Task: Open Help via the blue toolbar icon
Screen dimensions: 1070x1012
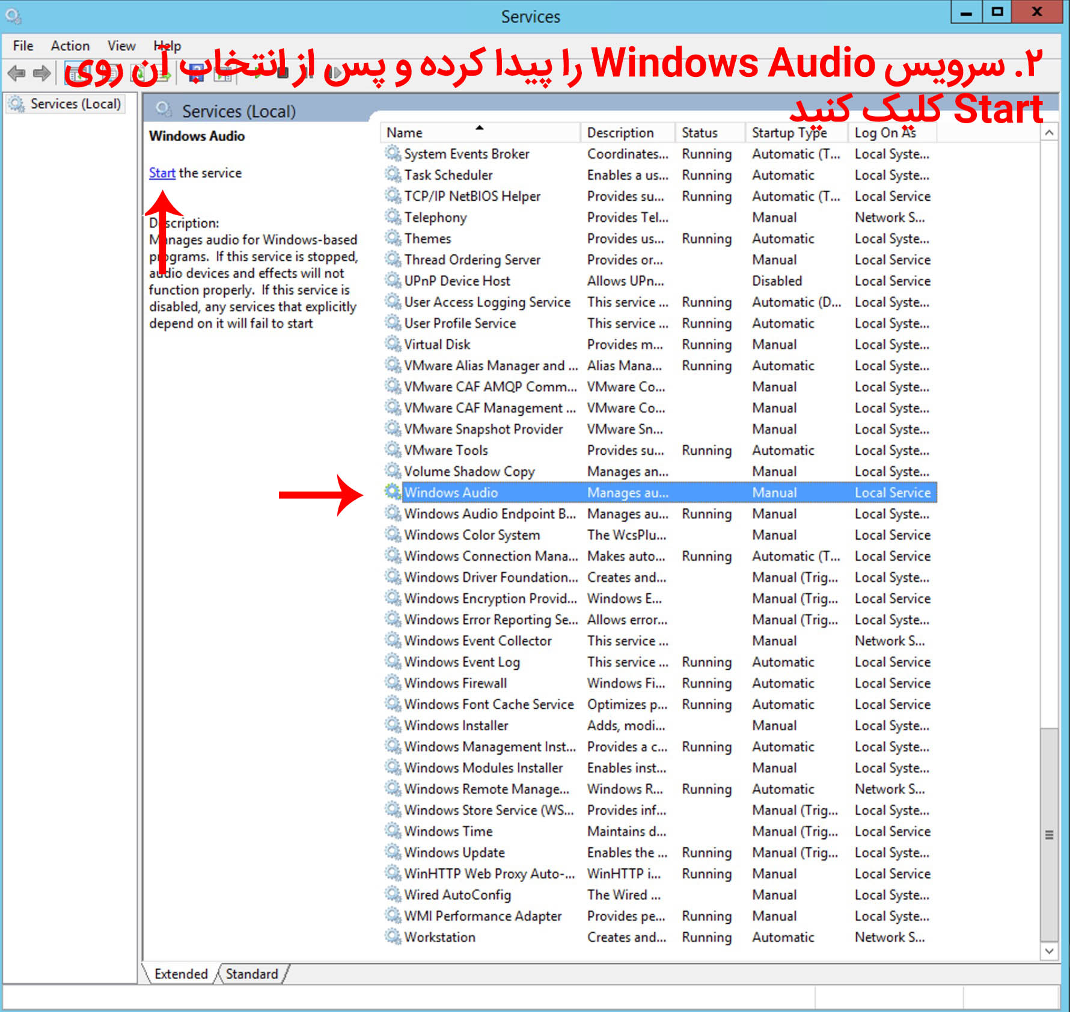Action: click(196, 73)
